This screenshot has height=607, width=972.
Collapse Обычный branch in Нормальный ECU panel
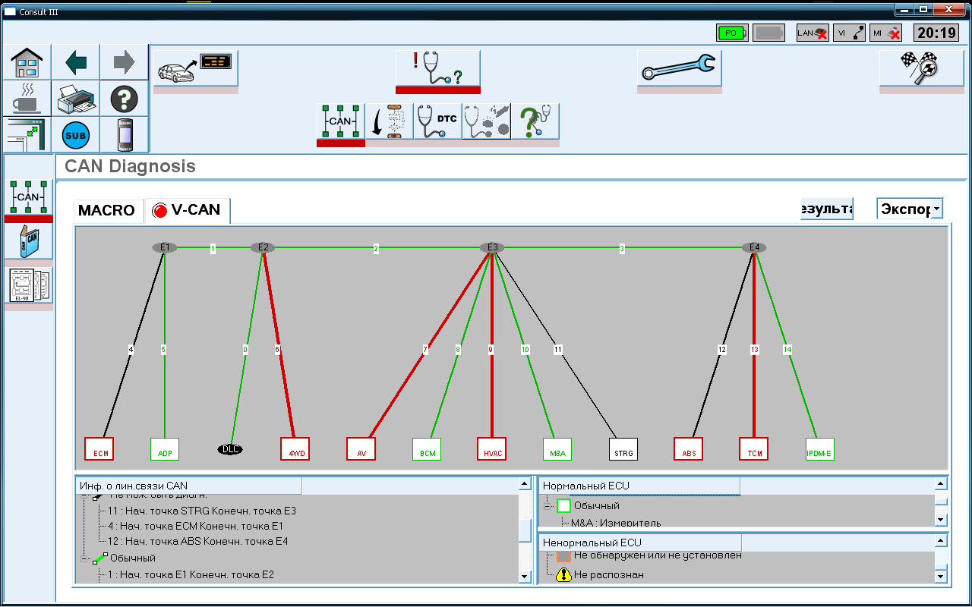click(x=547, y=506)
